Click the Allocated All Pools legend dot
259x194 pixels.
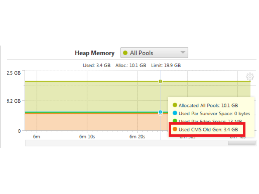[x=175, y=105]
